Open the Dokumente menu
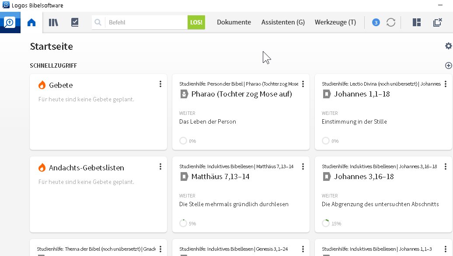The height and width of the screenshot is (256, 453). click(234, 22)
